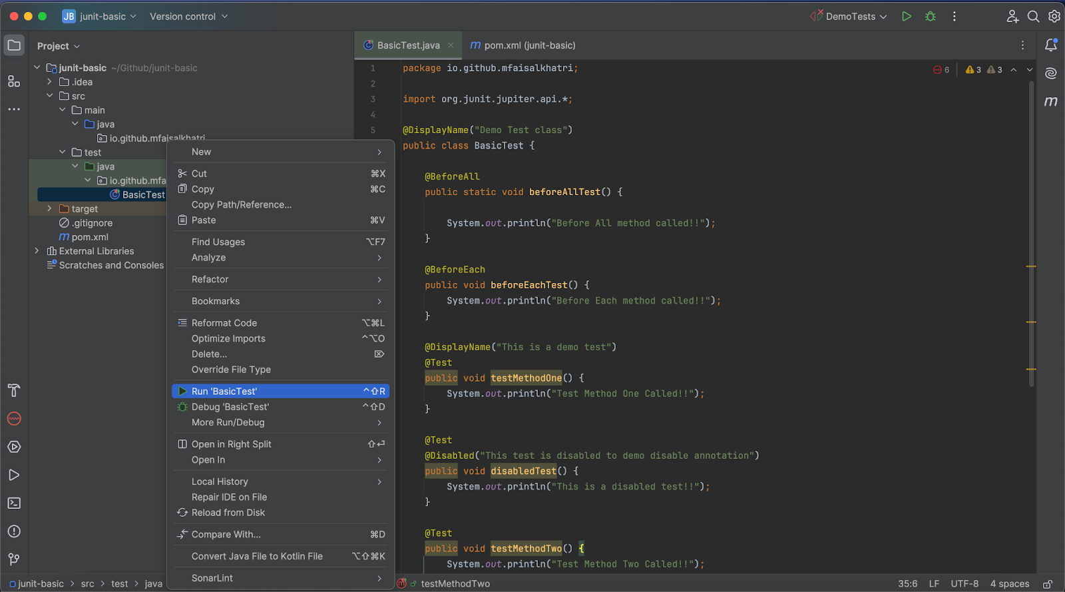Toggle the Project tool window folder icon

point(14,45)
